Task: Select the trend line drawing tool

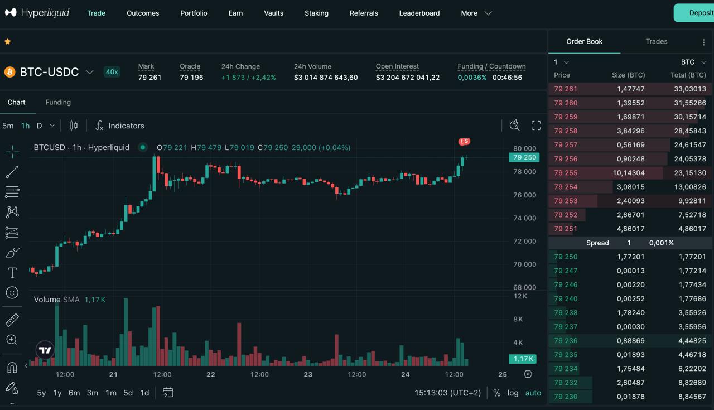Action: point(12,172)
